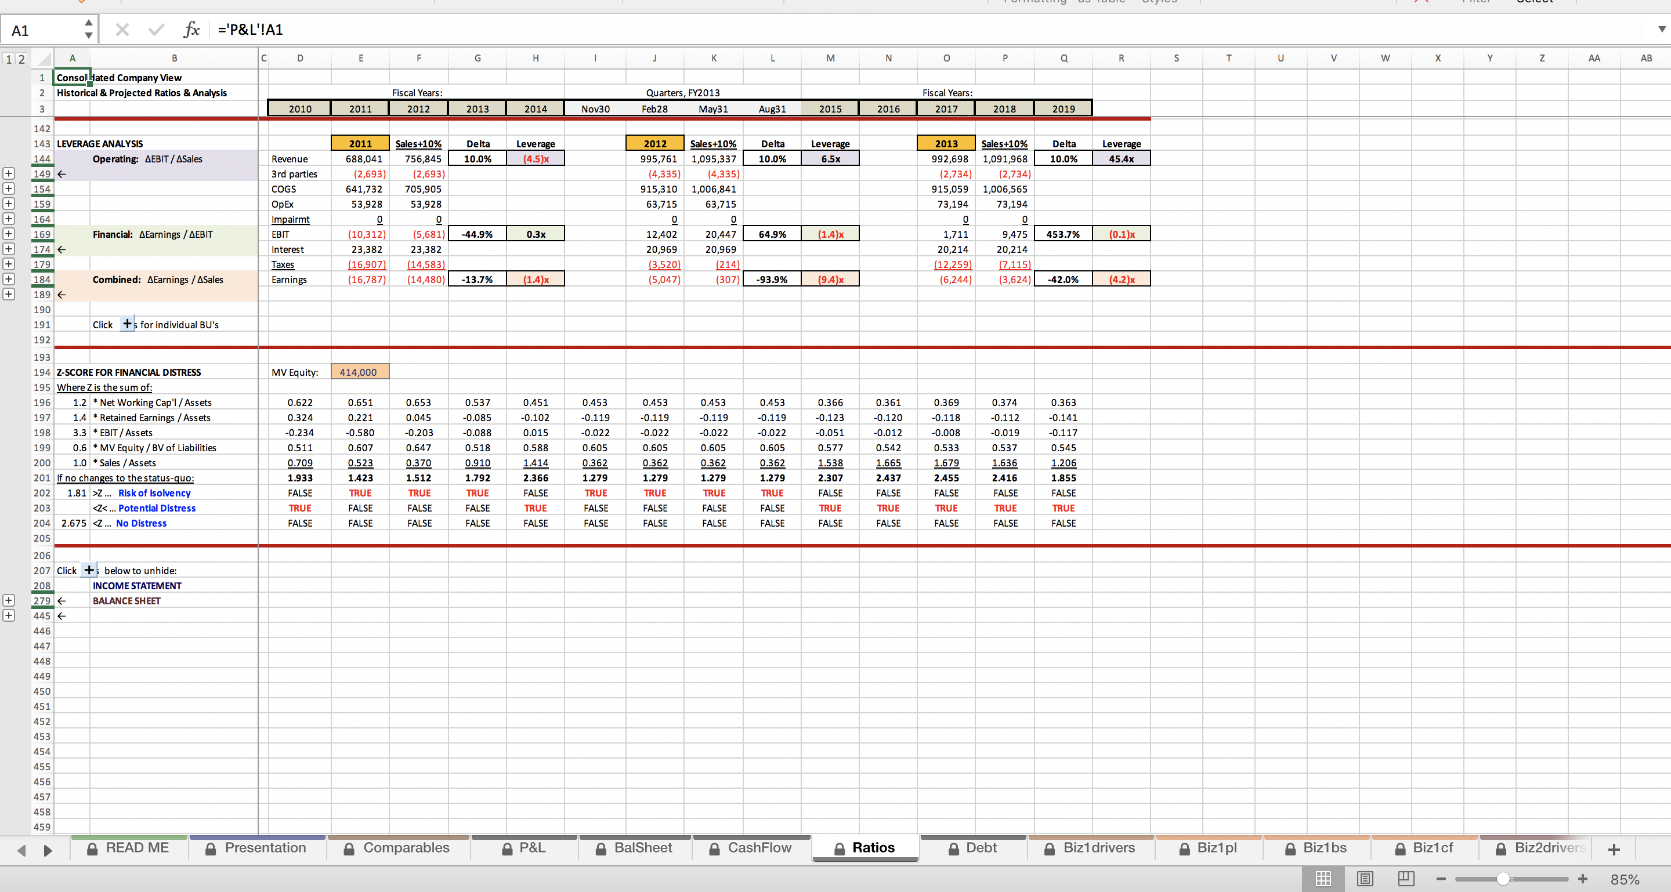Click the 'INCOME STATEMENT' label

pyautogui.click(x=137, y=585)
